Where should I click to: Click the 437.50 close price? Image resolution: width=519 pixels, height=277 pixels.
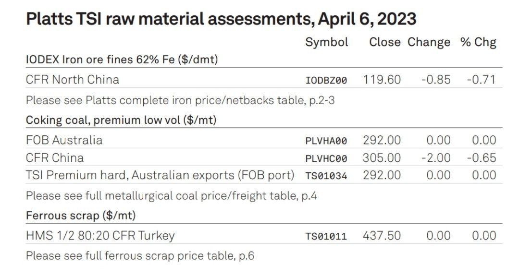382,236
